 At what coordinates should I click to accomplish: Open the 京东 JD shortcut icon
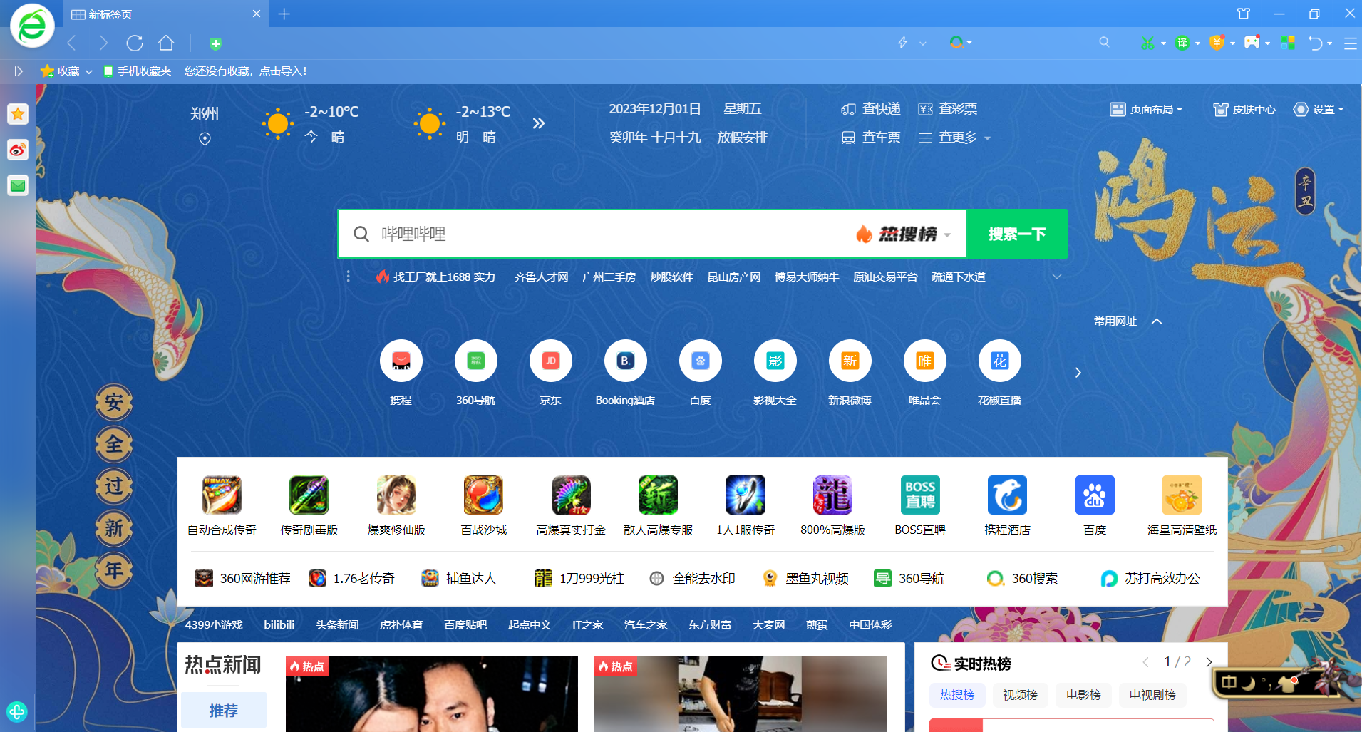point(551,361)
